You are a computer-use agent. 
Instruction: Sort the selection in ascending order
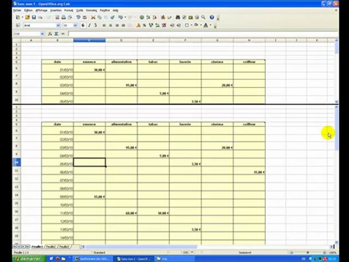point(148,17)
